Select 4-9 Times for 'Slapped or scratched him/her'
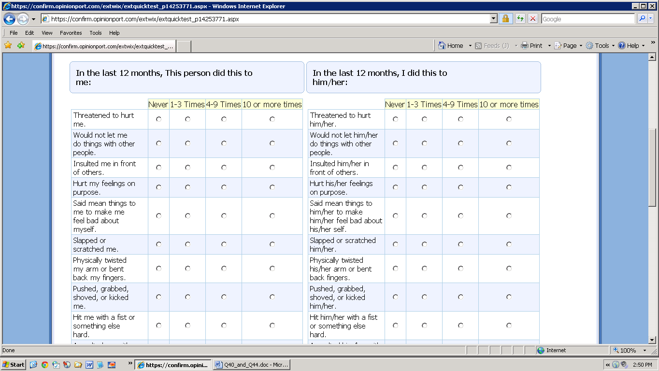The height and width of the screenshot is (371, 659). tap(460, 244)
